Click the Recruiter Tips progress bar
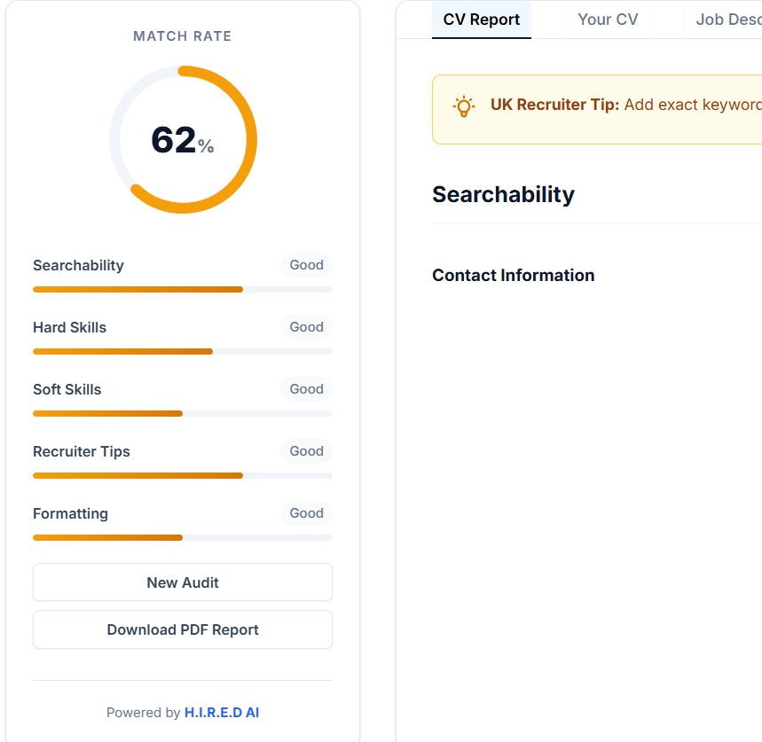762x742 pixels. (183, 475)
